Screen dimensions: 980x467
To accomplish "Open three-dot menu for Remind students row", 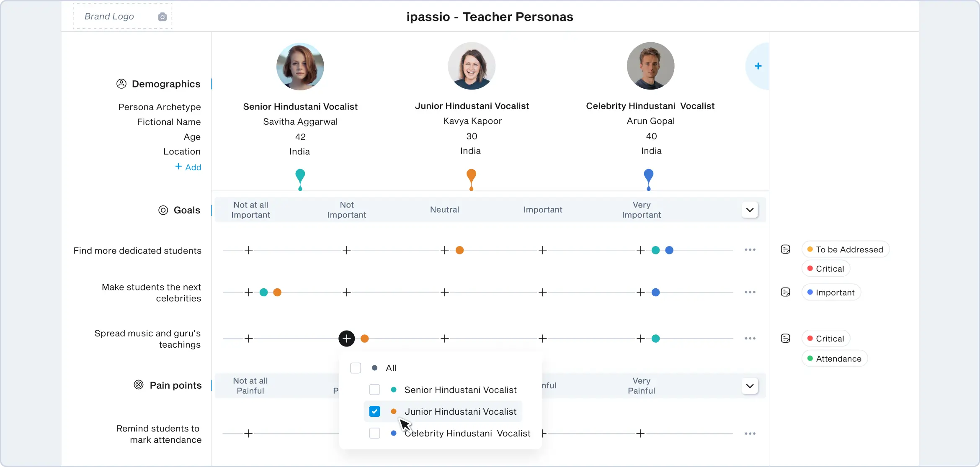I will pos(750,434).
